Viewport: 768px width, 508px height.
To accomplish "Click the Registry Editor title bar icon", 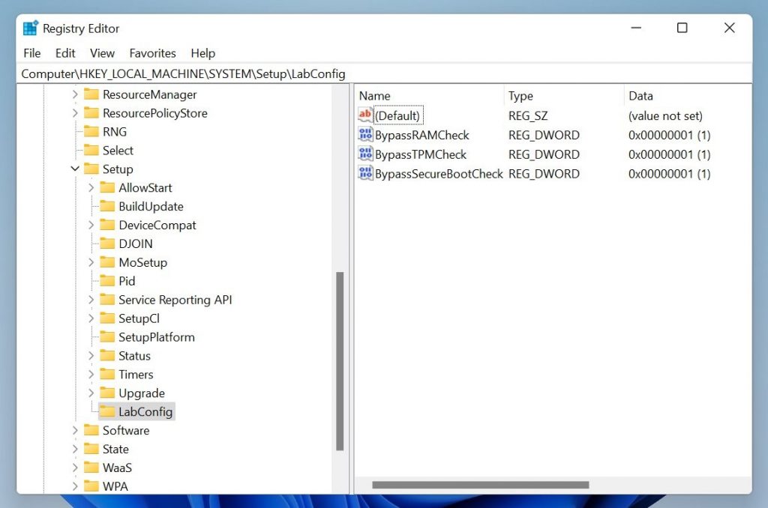I will click(x=31, y=28).
